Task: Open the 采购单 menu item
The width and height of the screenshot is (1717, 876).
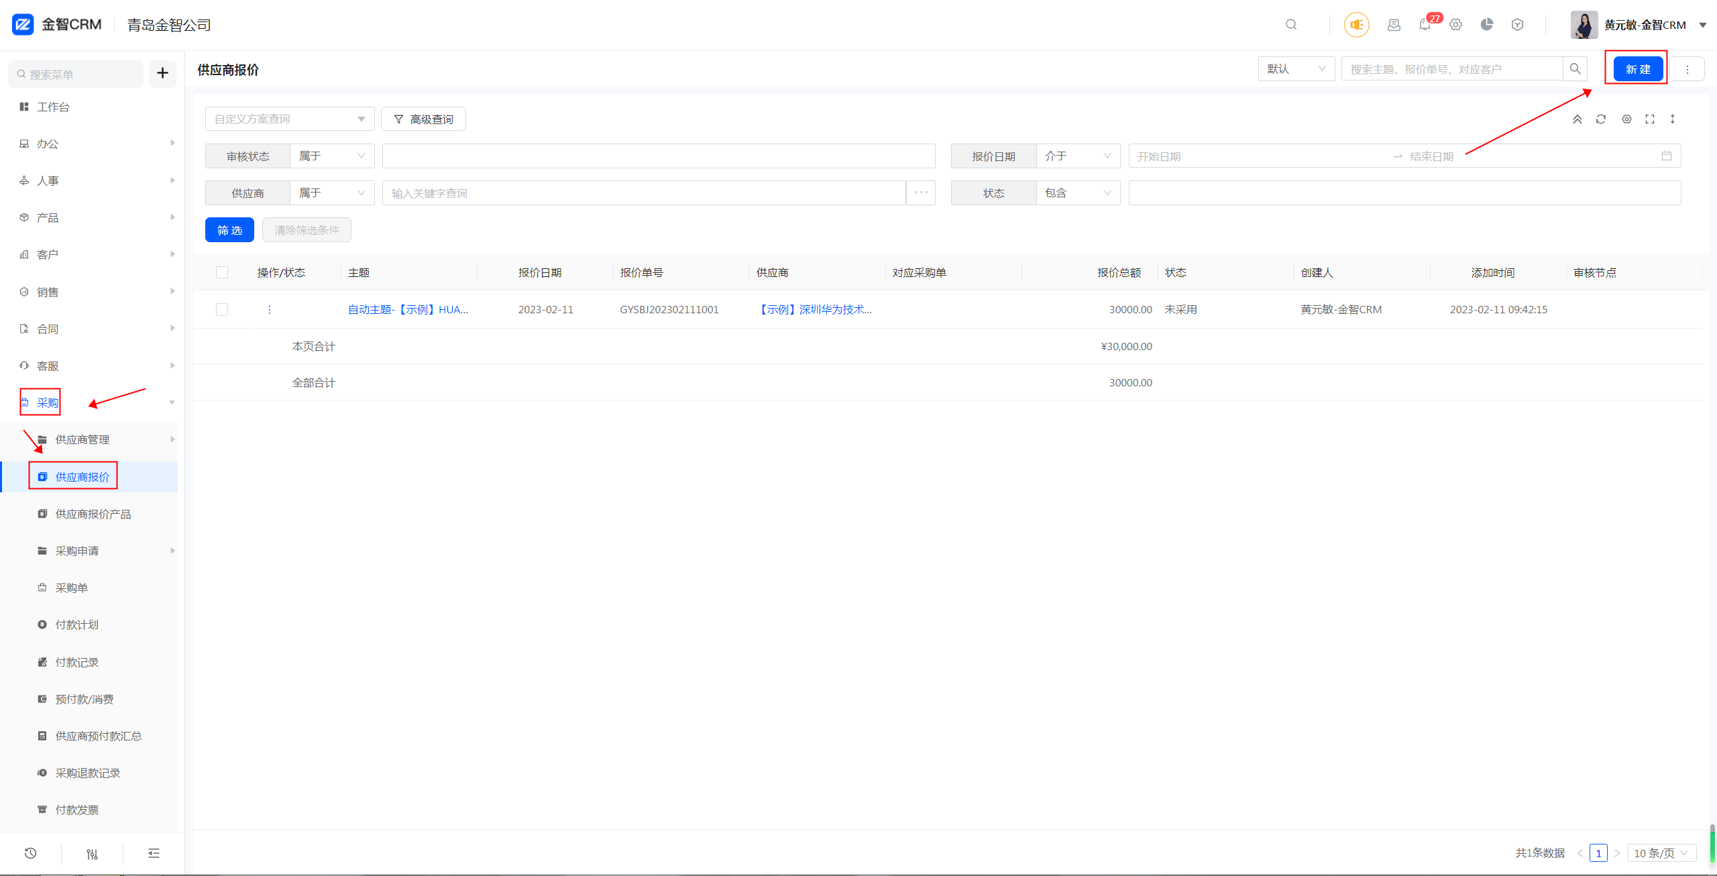Action: click(x=89, y=588)
